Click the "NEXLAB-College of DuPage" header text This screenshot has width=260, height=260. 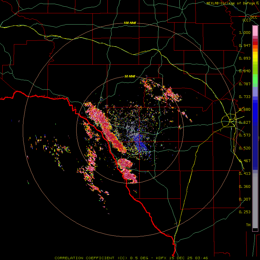pos(231,3)
